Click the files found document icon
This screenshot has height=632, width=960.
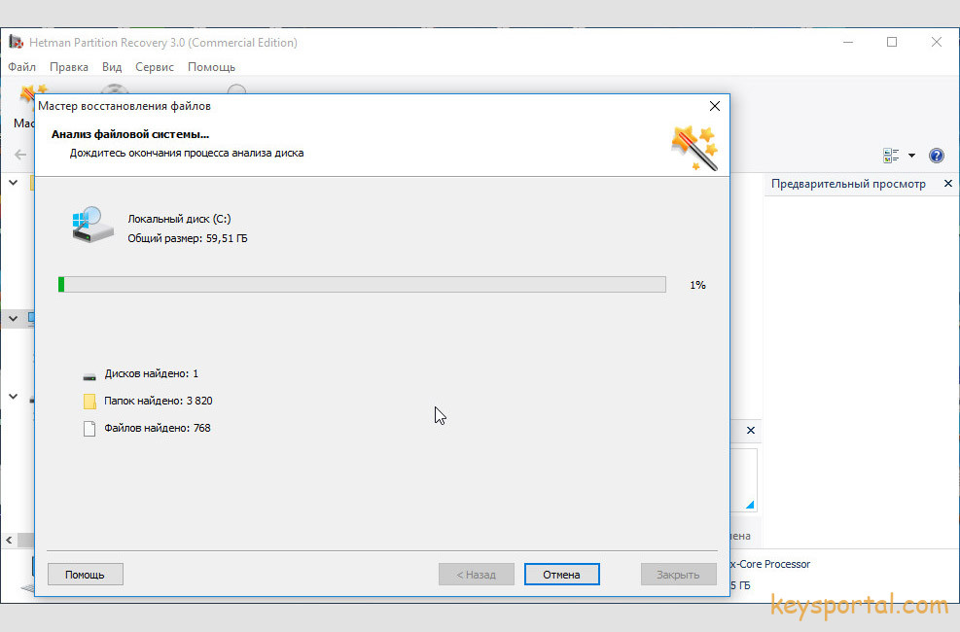tap(89, 428)
